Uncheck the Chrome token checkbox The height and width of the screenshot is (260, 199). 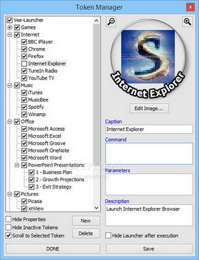[24, 49]
